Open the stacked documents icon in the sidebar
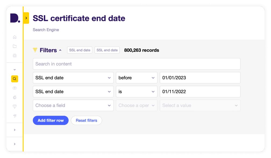The image size is (271, 158). (x=15, y=55)
